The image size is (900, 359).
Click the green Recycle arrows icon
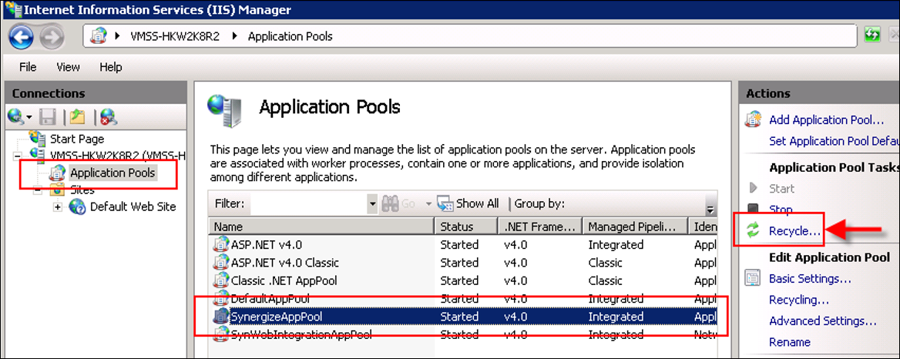[752, 231]
